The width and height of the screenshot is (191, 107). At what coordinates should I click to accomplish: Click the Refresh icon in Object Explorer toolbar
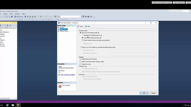(7, 26)
